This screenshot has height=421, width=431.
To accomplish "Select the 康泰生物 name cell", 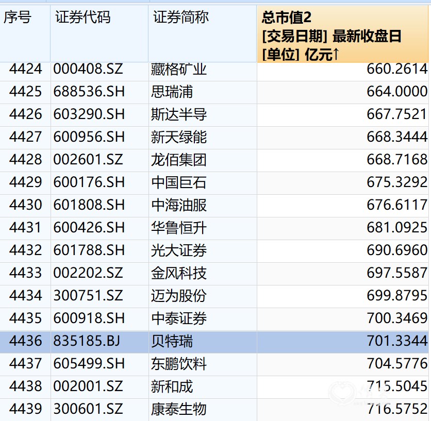I will click(x=203, y=410).
